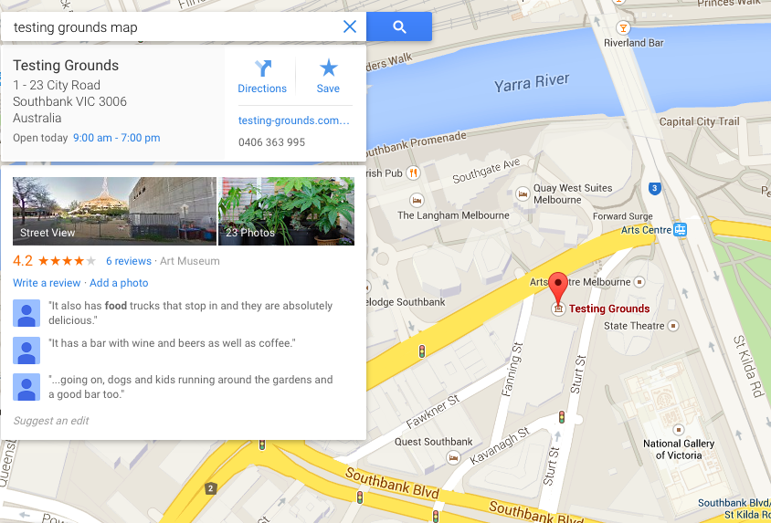Clear the search box with the X
The height and width of the screenshot is (523, 771).
350,26
